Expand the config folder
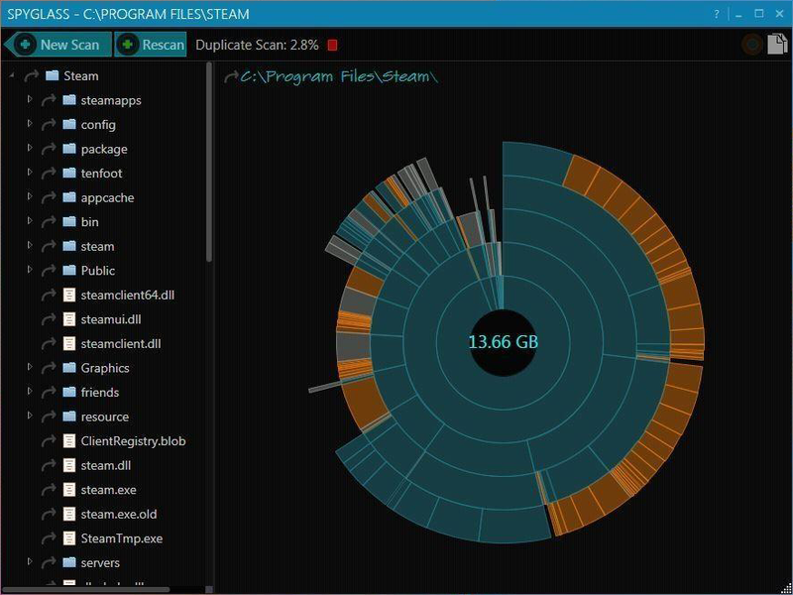 [x=30, y=123]
